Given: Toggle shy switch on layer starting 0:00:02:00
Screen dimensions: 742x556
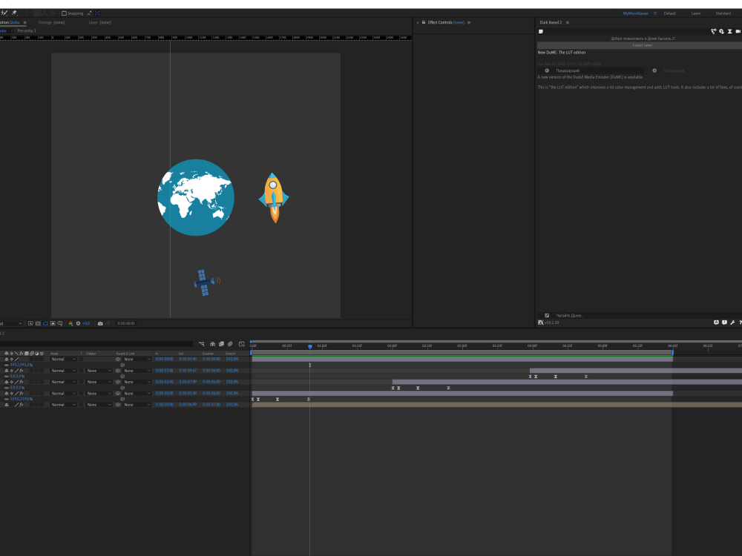Looking at the screenshot, I should click(6, 382).
